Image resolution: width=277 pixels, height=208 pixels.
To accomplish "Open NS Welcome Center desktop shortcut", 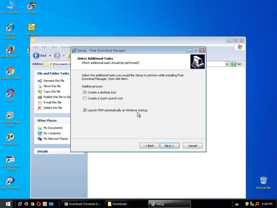I will [x=10, y=163].
